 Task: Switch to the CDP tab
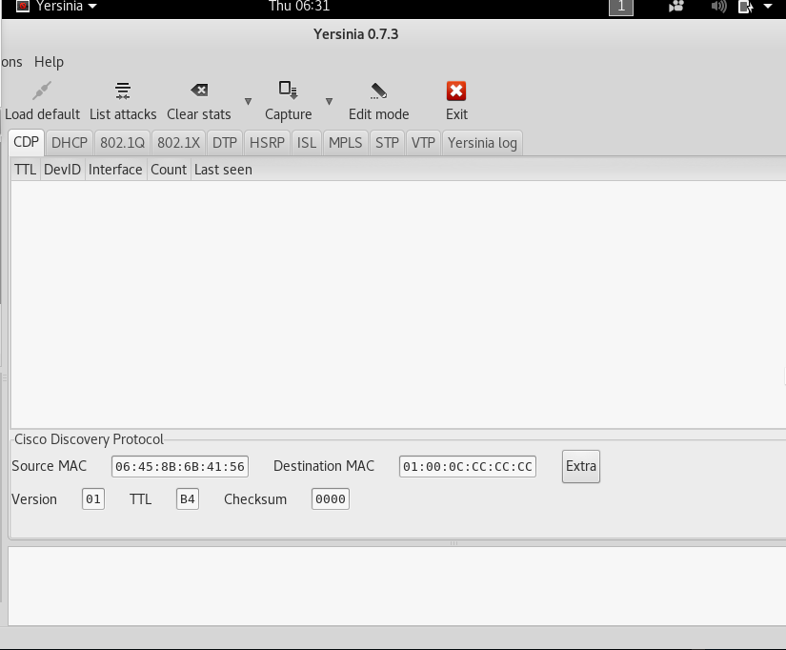(x=26, y=142)
